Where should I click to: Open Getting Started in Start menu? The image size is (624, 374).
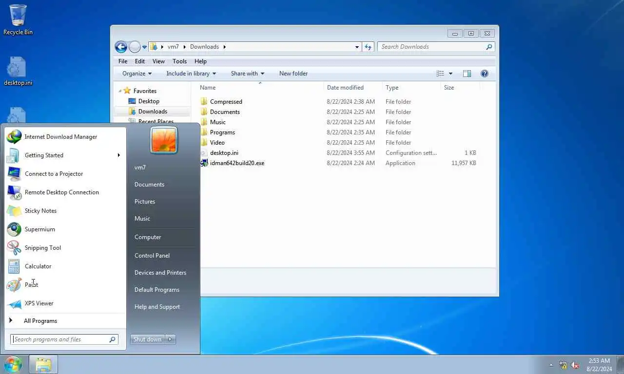tap(64, 155)
